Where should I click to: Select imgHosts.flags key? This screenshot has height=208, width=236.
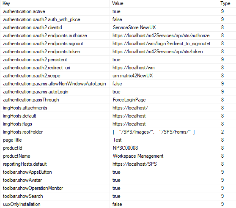pyautogui.click(x=17, y=124)
